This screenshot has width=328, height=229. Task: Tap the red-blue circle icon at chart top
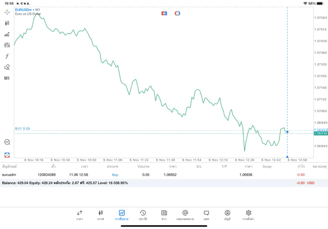177,13
